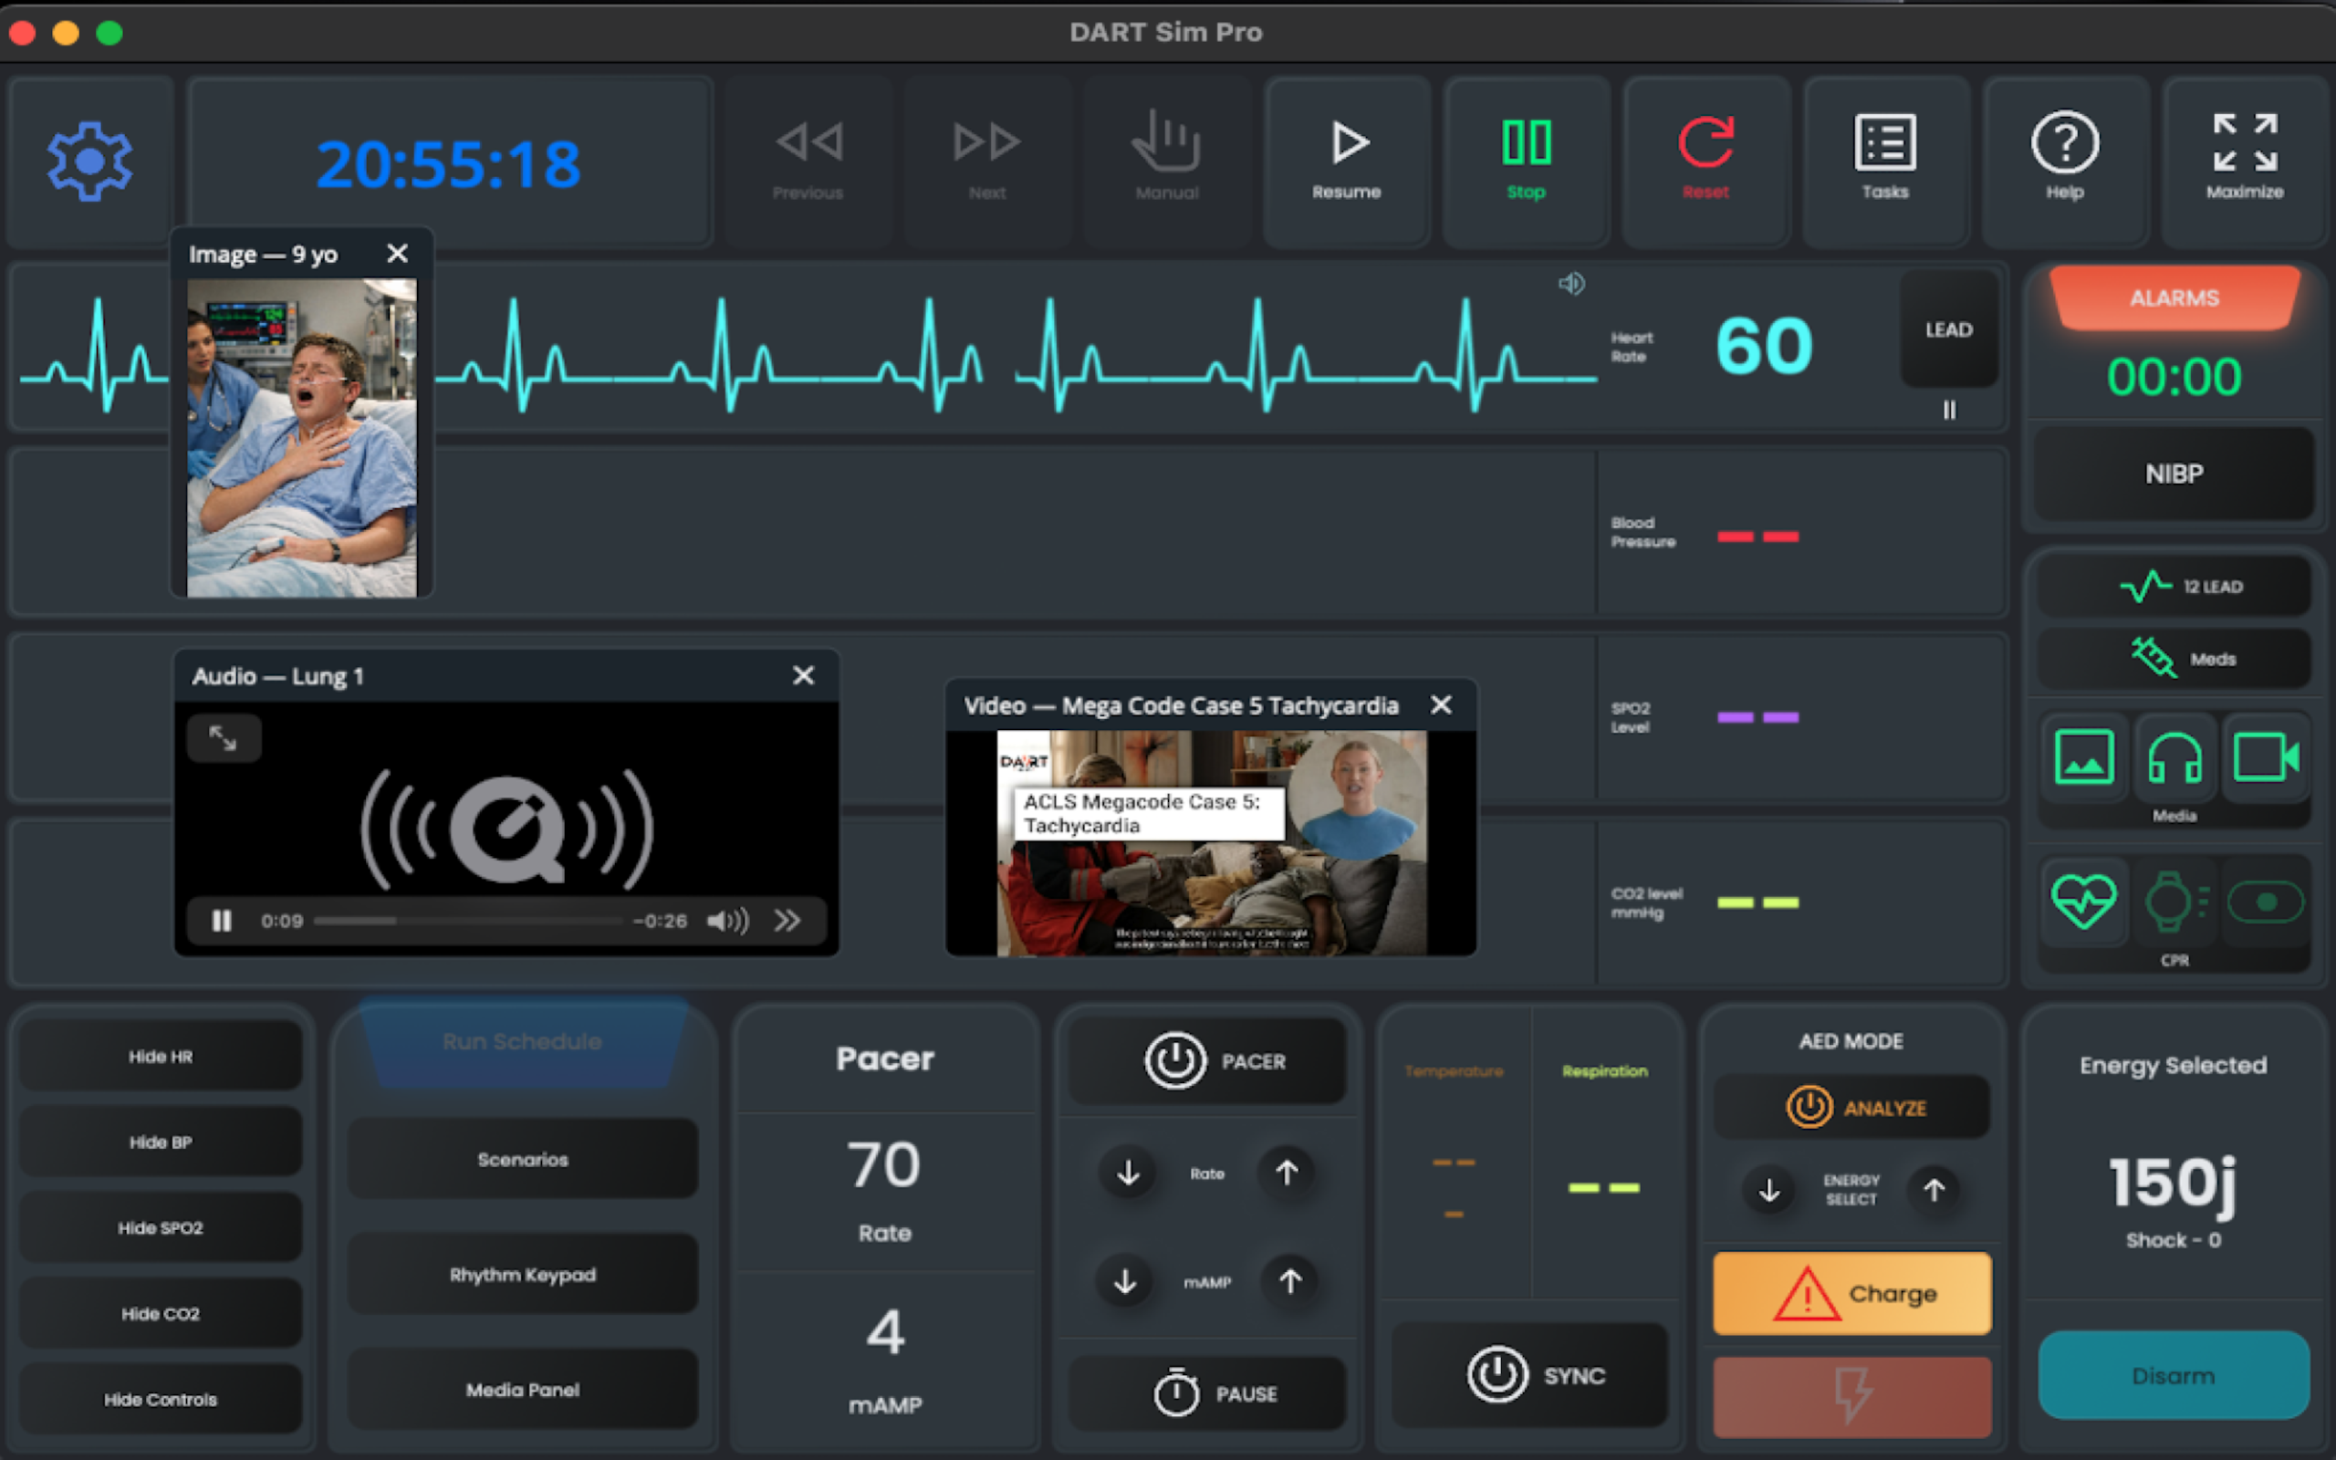
Task: Increase the pacer mAMP
Action: click(x=1290, y=1281)
